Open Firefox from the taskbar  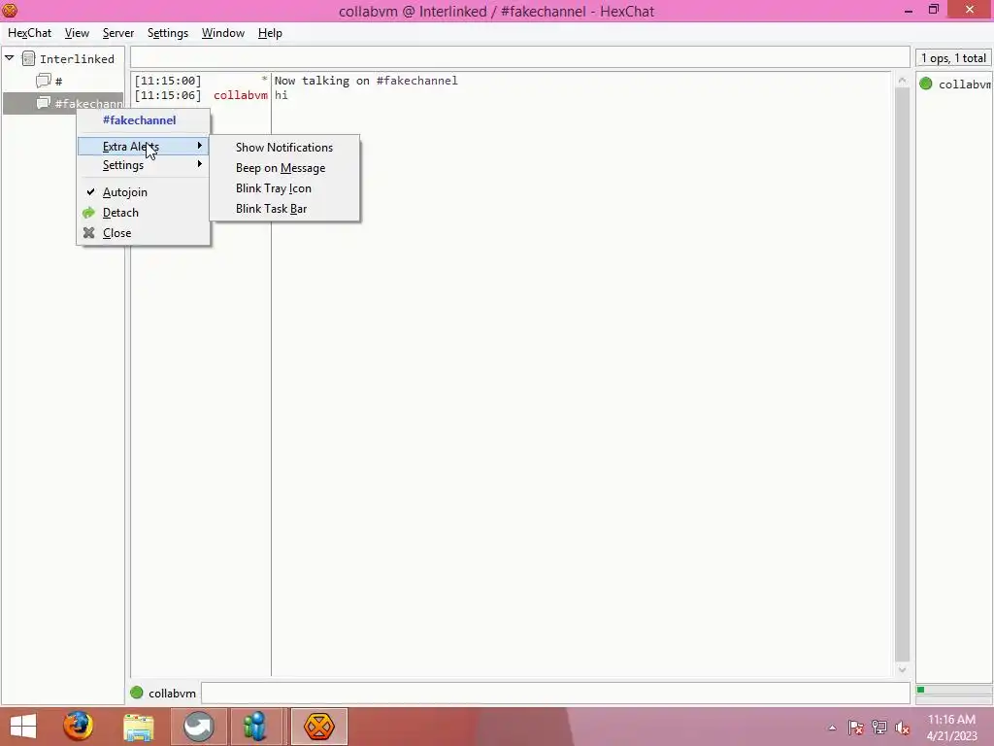[79, 726]
